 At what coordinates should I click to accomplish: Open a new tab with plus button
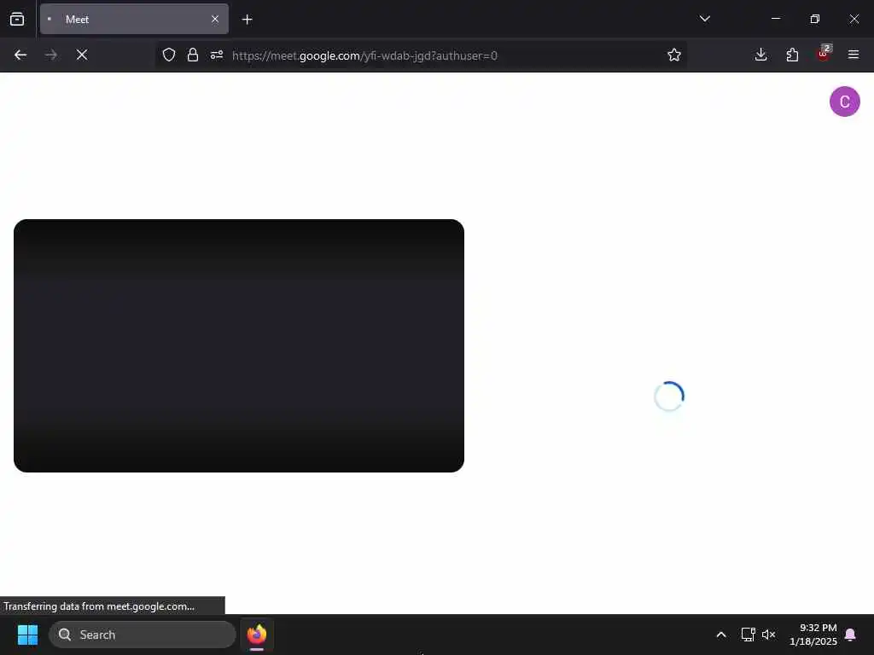247,20
